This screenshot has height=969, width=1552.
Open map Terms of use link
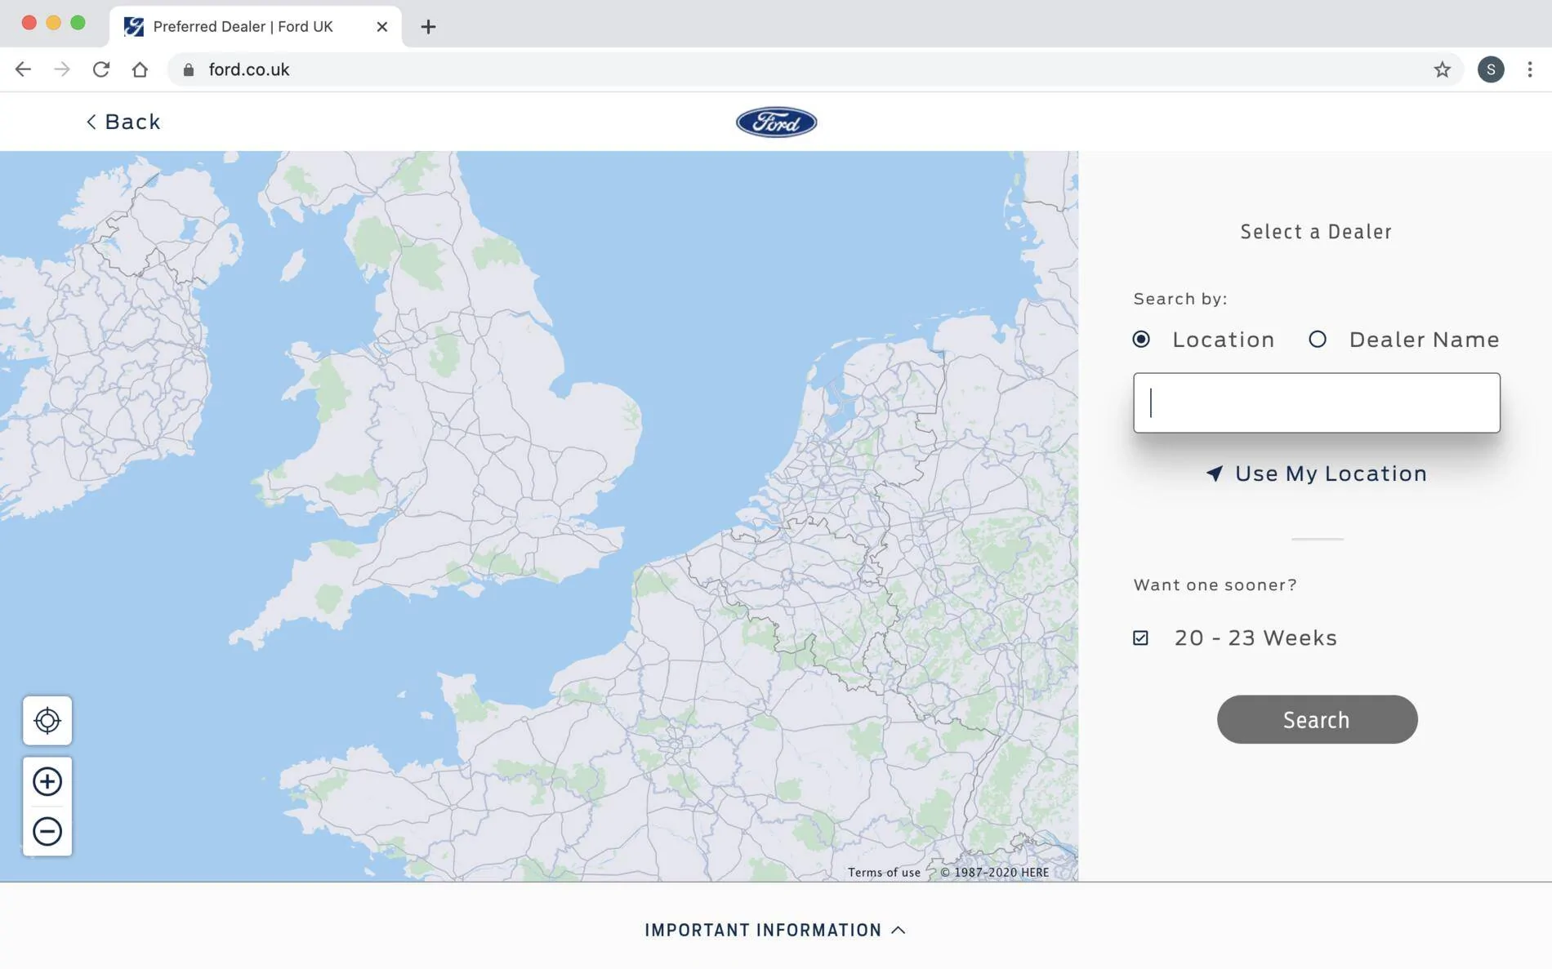pyautogui.click(x=884, y=873)
